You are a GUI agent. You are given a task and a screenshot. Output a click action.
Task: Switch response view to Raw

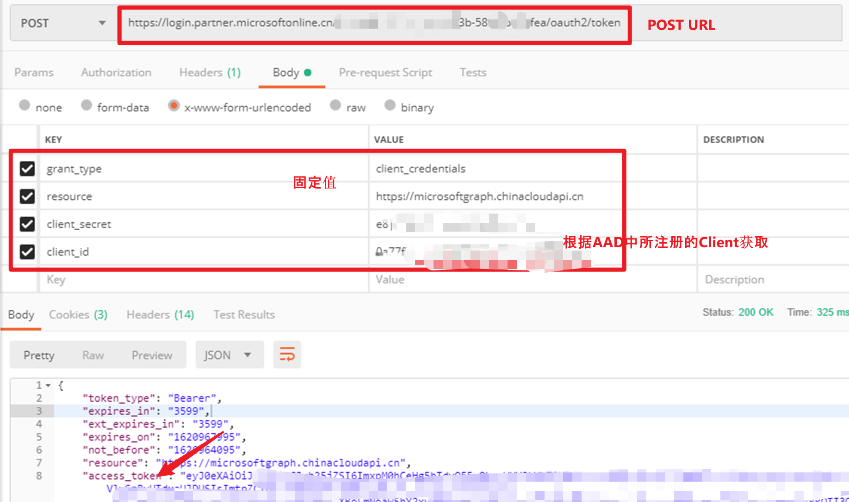click(93, 355)
